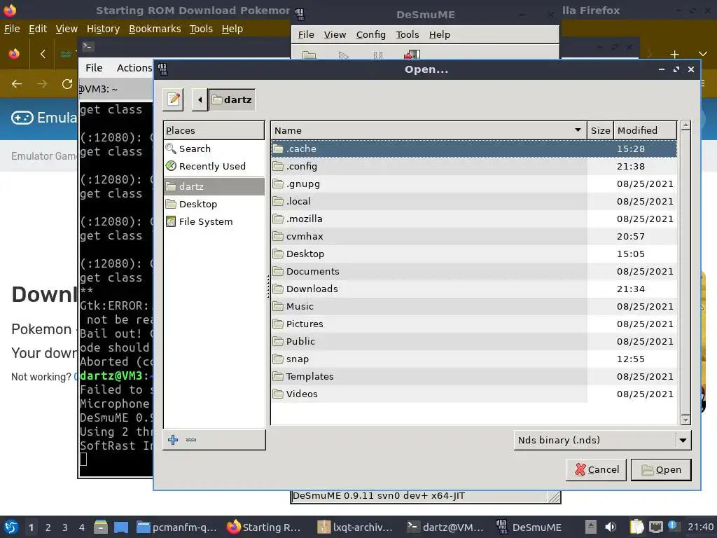Switch to virtual desktop 3 in the pager
717x538 pixels.
tap(65, 527)
